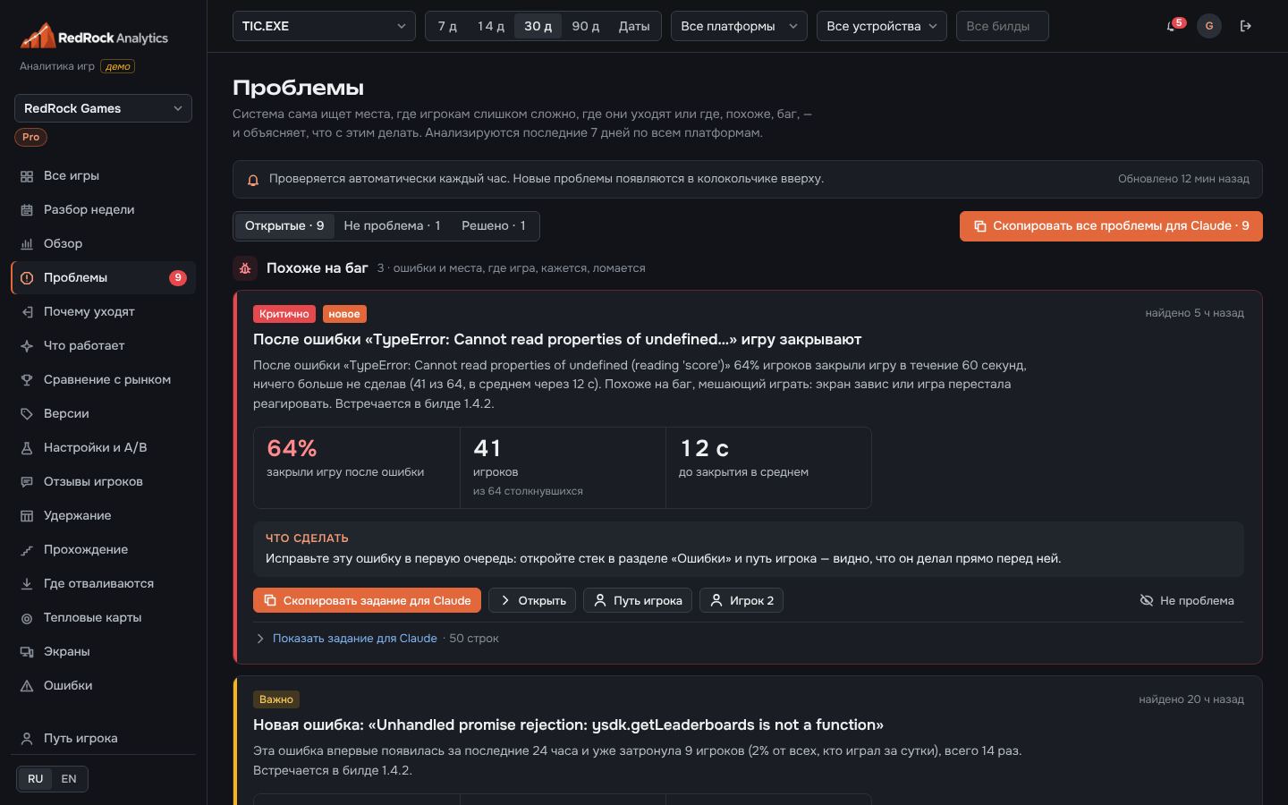
Task: Click the Открыть button
Action: coord(532,601)
